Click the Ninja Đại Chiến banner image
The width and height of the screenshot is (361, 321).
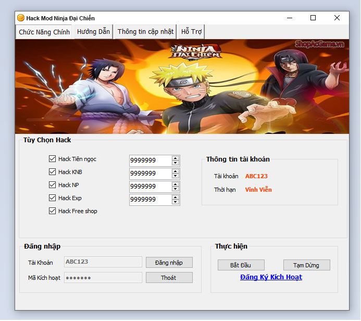tap(182, 87)
